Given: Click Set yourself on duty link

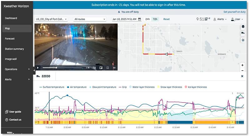Looking at the screenshot, I should [x=234, y=12].
